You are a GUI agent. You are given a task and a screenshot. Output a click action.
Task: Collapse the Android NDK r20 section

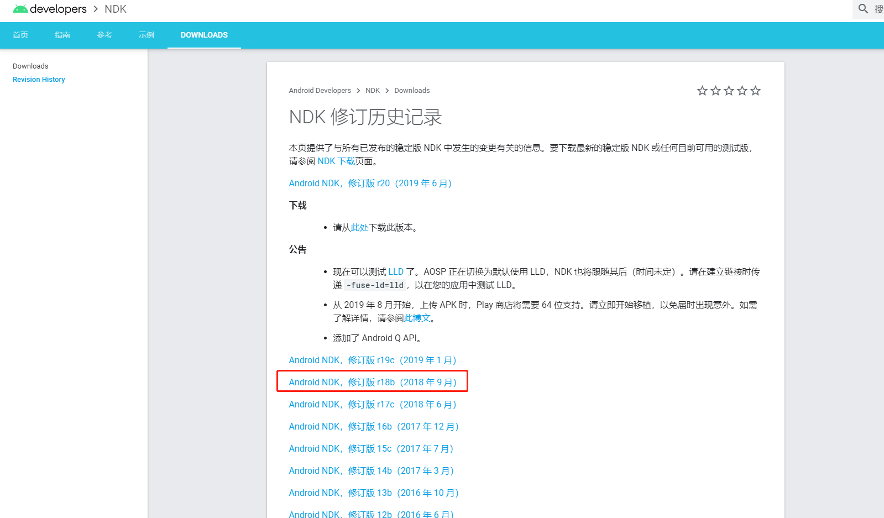pos(370,184)
